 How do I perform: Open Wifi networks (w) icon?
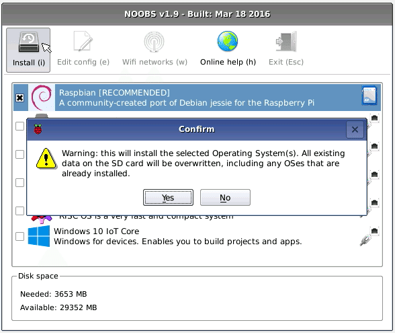(154, 42)
